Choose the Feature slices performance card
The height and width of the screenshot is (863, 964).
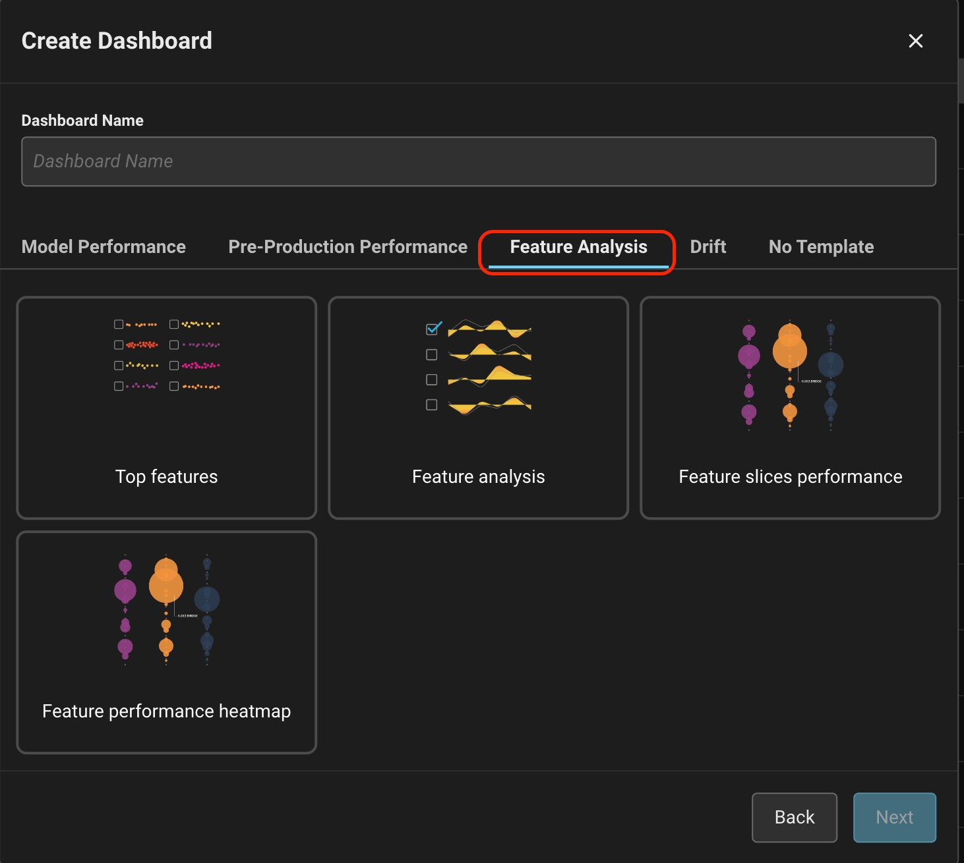790,408
